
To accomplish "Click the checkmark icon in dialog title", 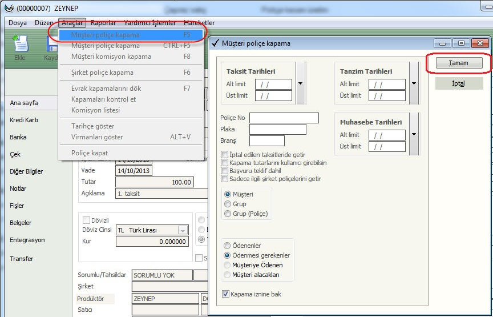I will coord(215,43).
